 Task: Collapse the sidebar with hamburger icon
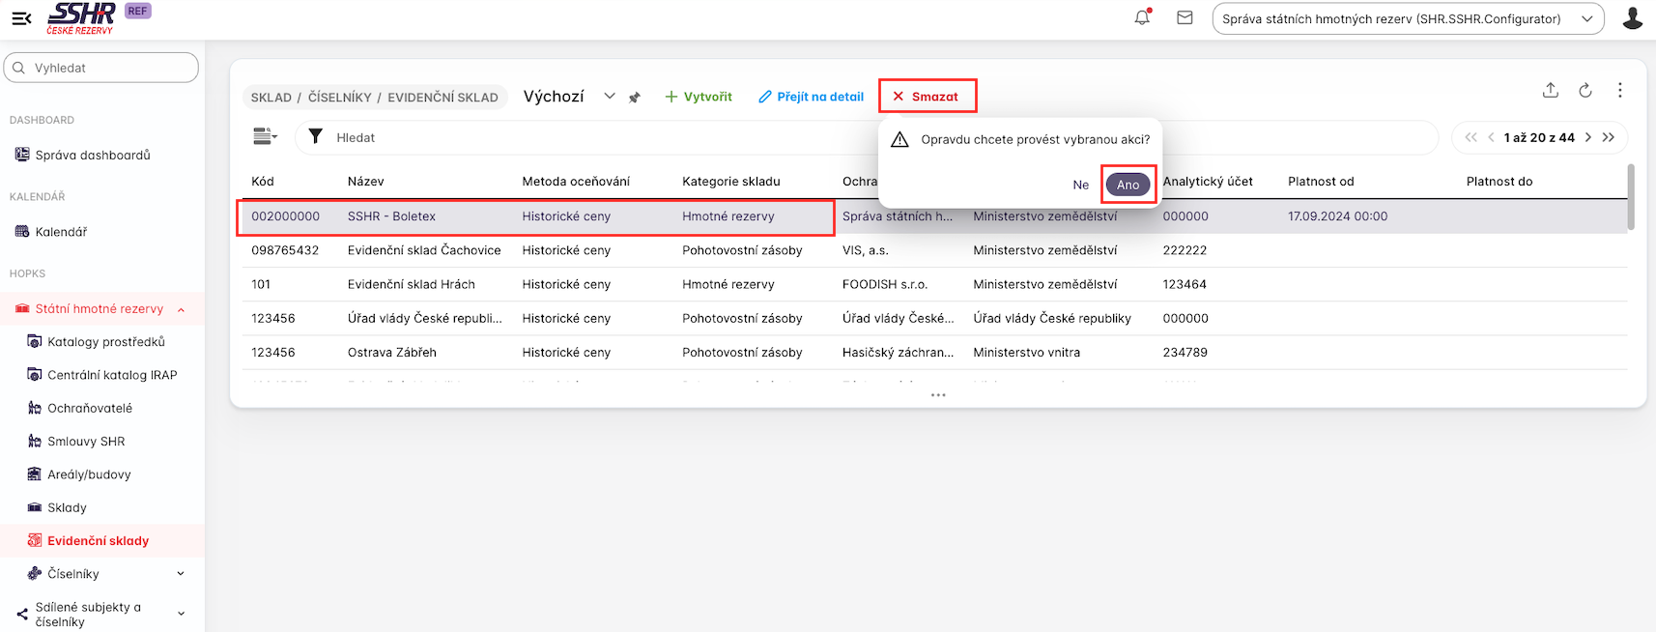21,18
